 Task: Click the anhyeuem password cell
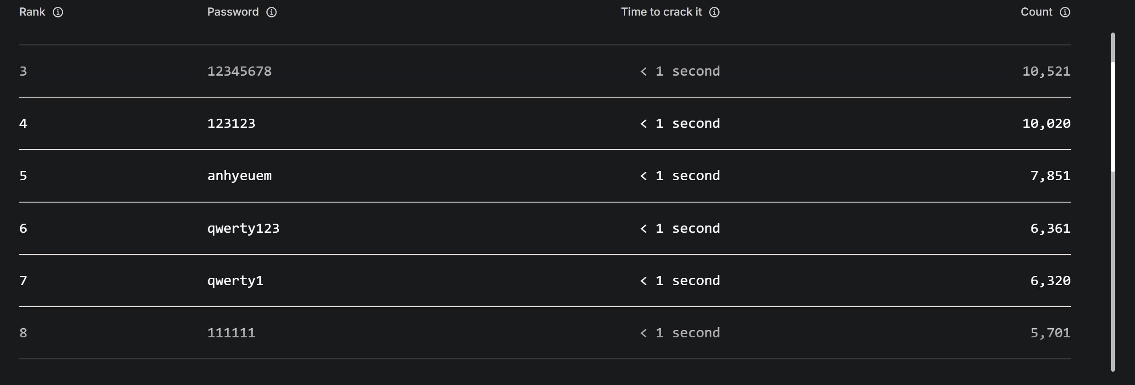coord(239,176)
